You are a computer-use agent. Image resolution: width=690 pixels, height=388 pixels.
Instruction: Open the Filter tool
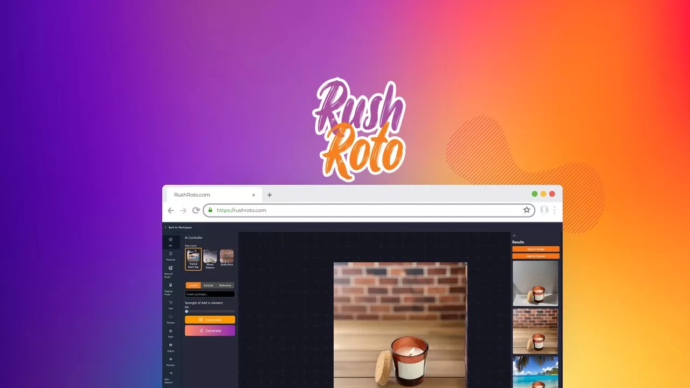pyautogui.click(x=170, y=332)
